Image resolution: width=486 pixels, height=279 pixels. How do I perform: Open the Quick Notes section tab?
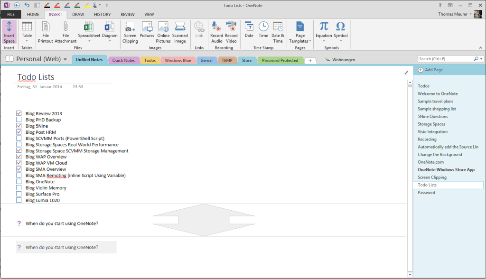coord(124,60)
